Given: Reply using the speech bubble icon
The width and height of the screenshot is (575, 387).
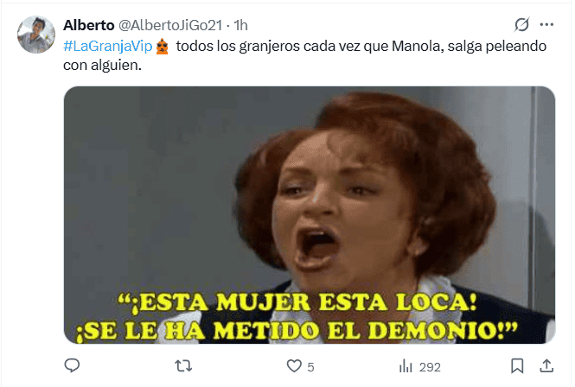Looking at the screenshot, I should (72, 365).
